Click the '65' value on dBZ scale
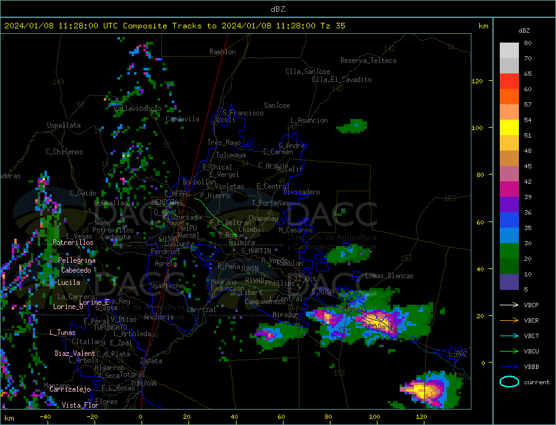The image size is (556, 425). (x=528, y=73)
